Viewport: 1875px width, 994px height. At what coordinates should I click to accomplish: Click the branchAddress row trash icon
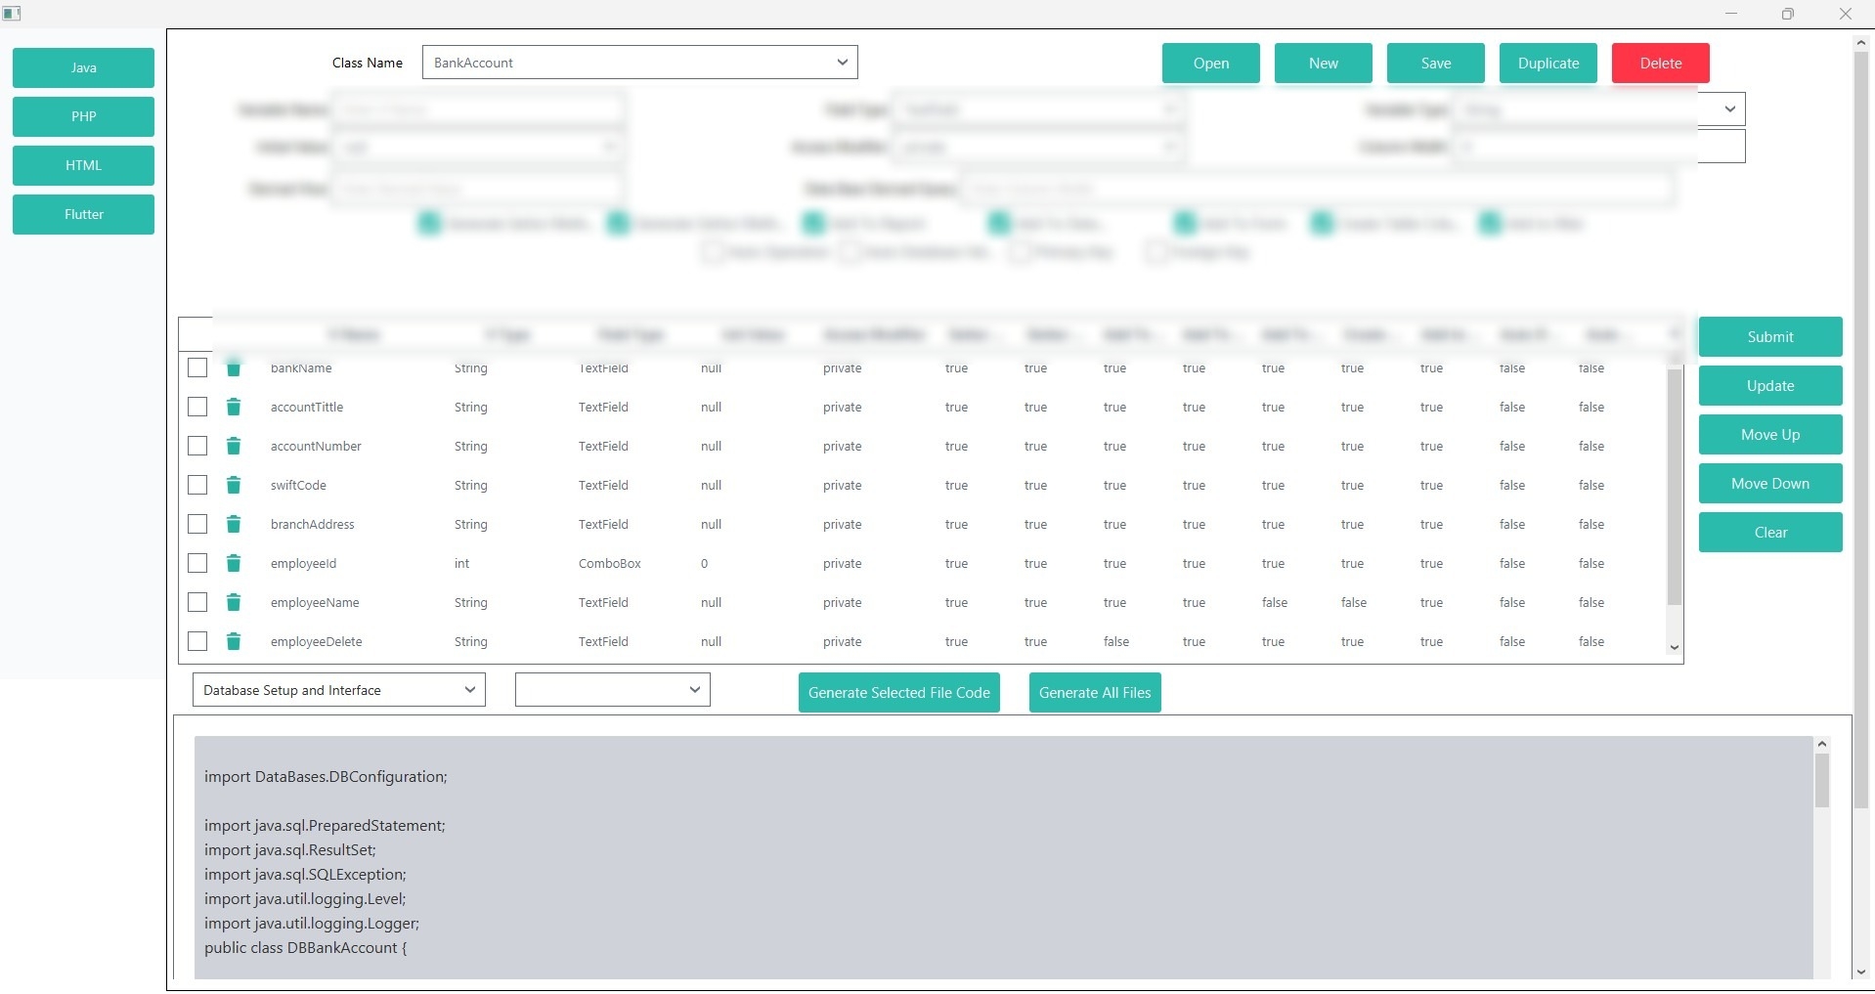[x=234, y=524]
